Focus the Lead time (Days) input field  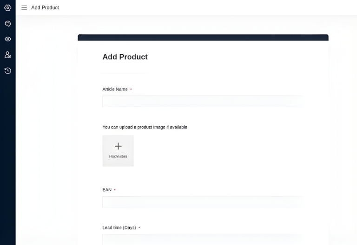[202, 239]
